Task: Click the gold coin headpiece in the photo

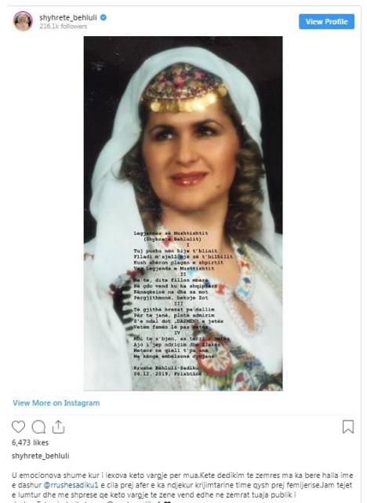Action: 183,100
